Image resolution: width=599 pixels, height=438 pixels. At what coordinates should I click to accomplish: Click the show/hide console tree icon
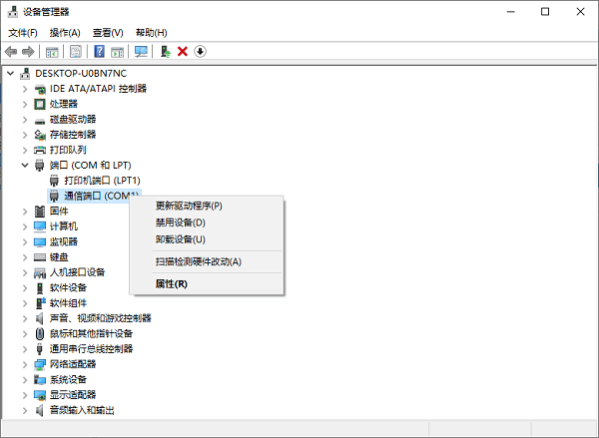52,51
